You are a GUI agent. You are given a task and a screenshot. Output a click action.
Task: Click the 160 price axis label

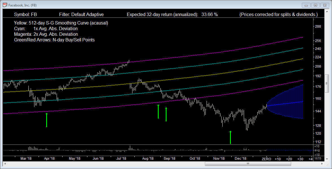(x=318, y=98)
